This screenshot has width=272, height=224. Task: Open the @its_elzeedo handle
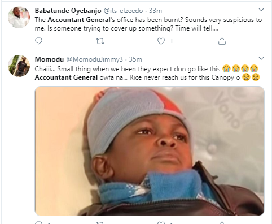coord(123,11)
